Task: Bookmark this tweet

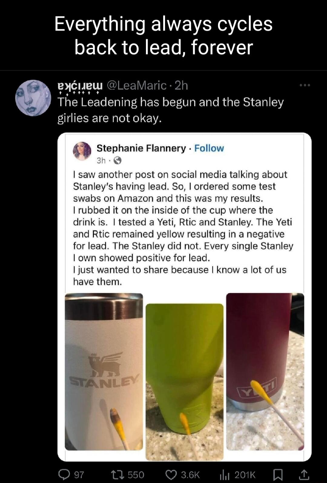Action: coord(278,474)
